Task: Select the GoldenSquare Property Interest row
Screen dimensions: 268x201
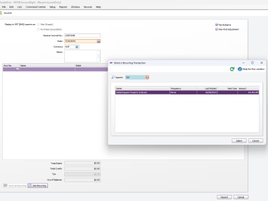Action: click(187, 93)
